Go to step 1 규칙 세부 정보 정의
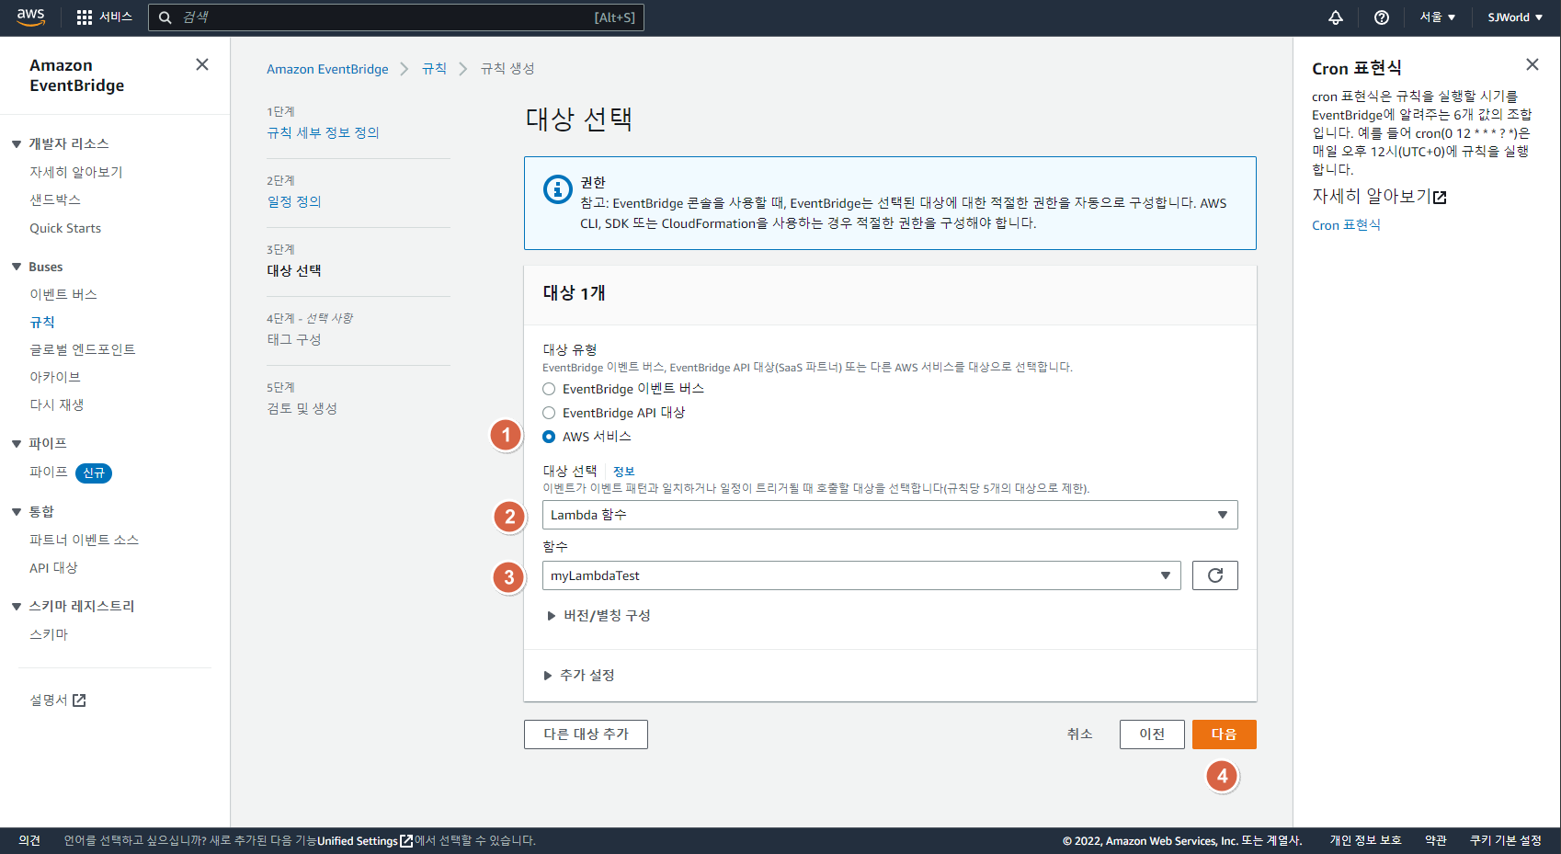The image size is (1561, 854). 323,132
